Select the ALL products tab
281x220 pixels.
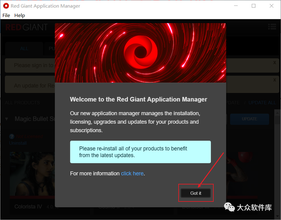tap(24, 48)
